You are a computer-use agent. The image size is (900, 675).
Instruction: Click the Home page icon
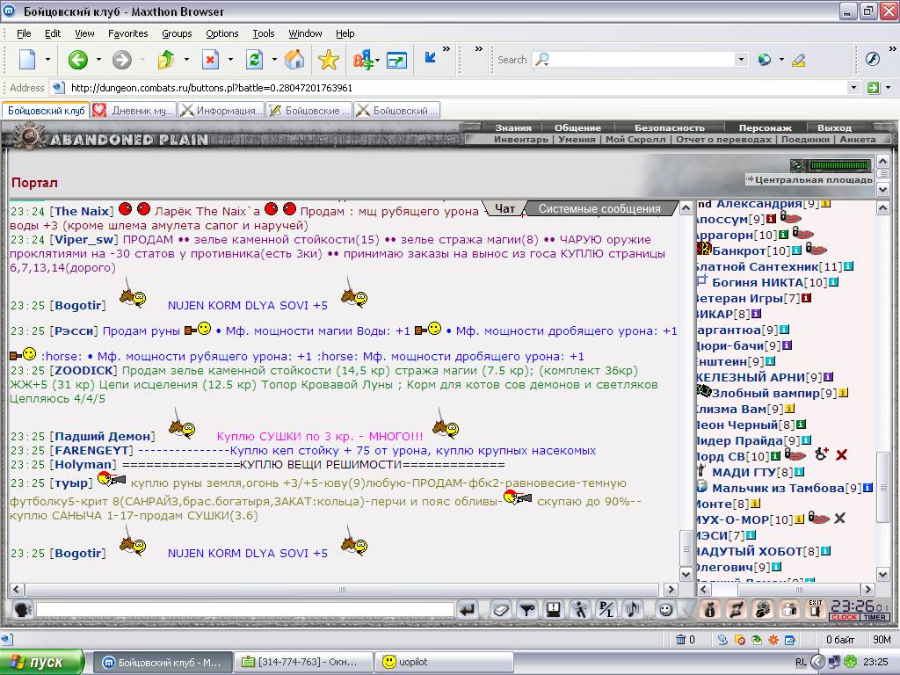(294, 59)
